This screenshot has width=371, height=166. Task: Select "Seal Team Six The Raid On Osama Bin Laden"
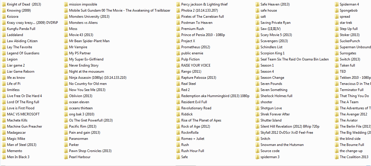[x=295, y=59]
